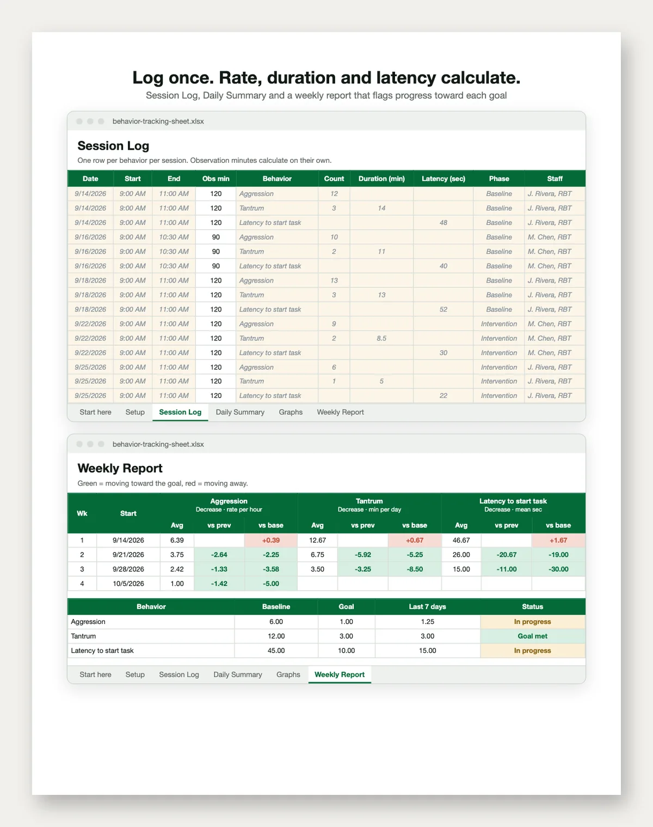Screen dimensions: 653x827
Task: Click the Obs min column header
Action: pos(216,179)
